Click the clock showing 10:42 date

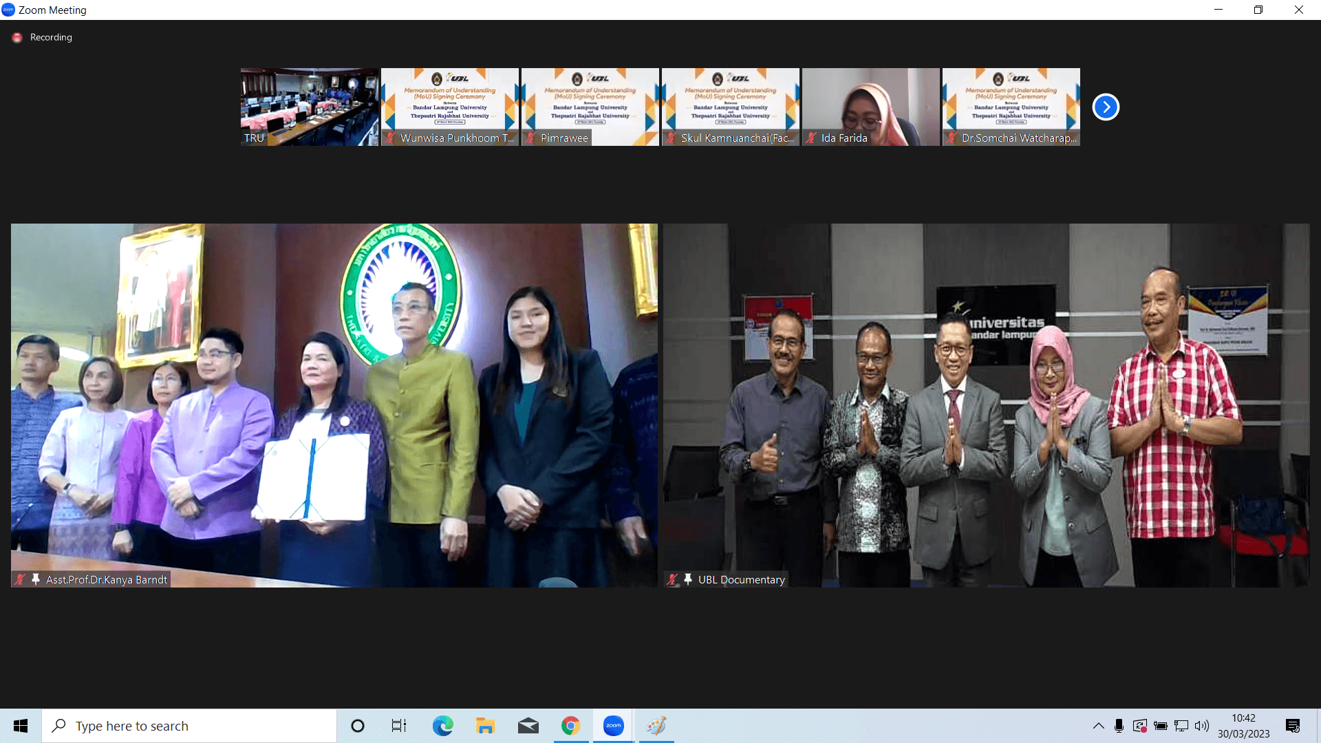click(x=1243, y=726)
